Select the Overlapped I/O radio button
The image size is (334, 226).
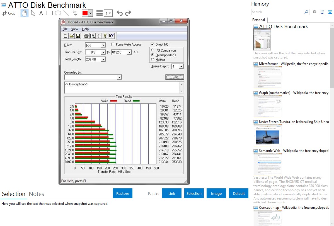pos(152,55)
